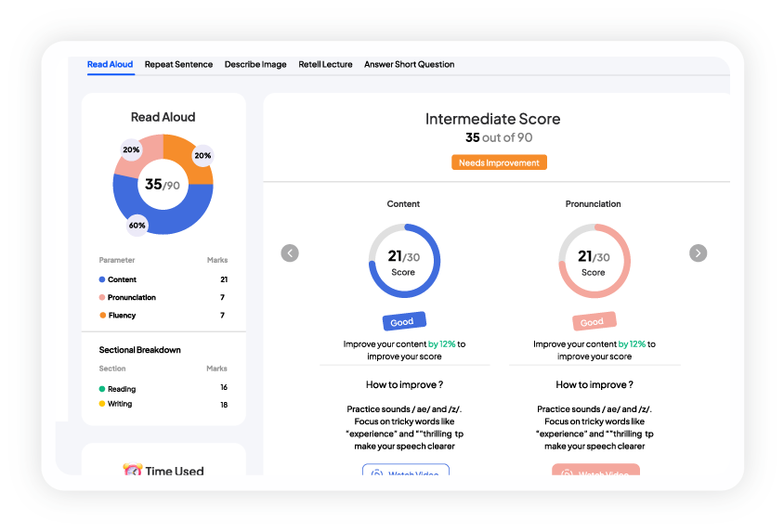Screen dimensions: 784x531
Task: Click the orange Fluency legend dot
Action: tap(102, 316)
